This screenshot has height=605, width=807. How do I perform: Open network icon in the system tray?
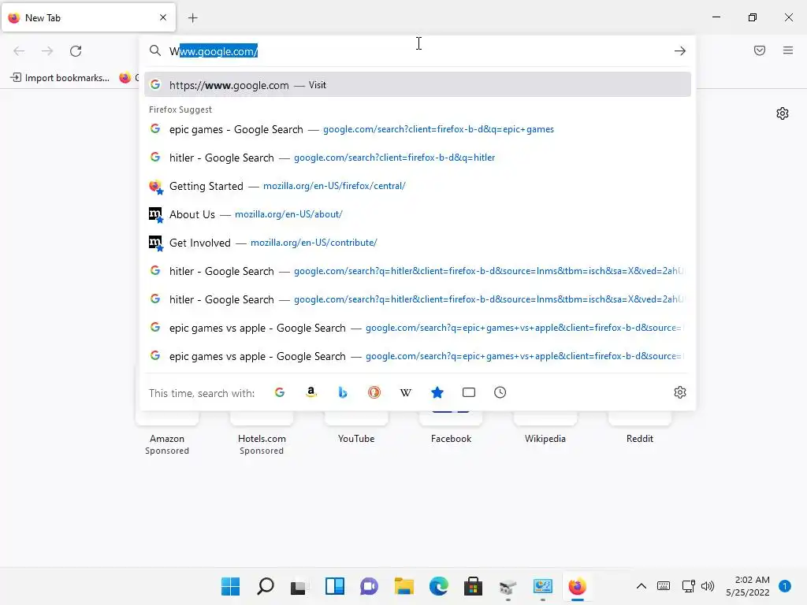pos(688,586)
